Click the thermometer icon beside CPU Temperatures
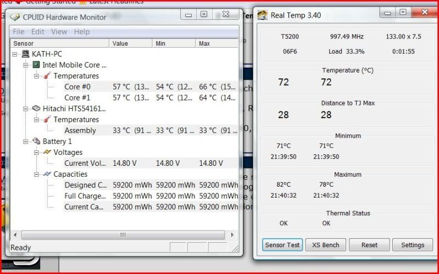Screen dimensions: 439x274 (47, 76)
